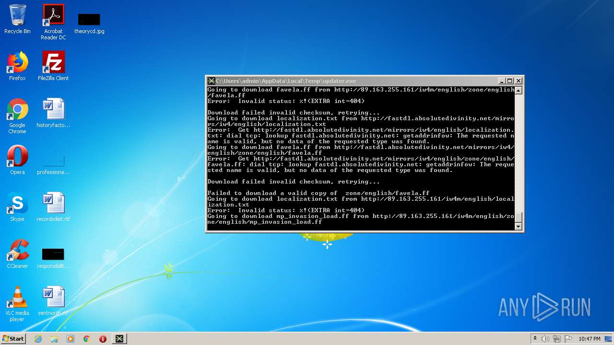This screenshot has width=614, height=345.
Task: Open Chrome from the taskbar
Action: click(87, 339)
